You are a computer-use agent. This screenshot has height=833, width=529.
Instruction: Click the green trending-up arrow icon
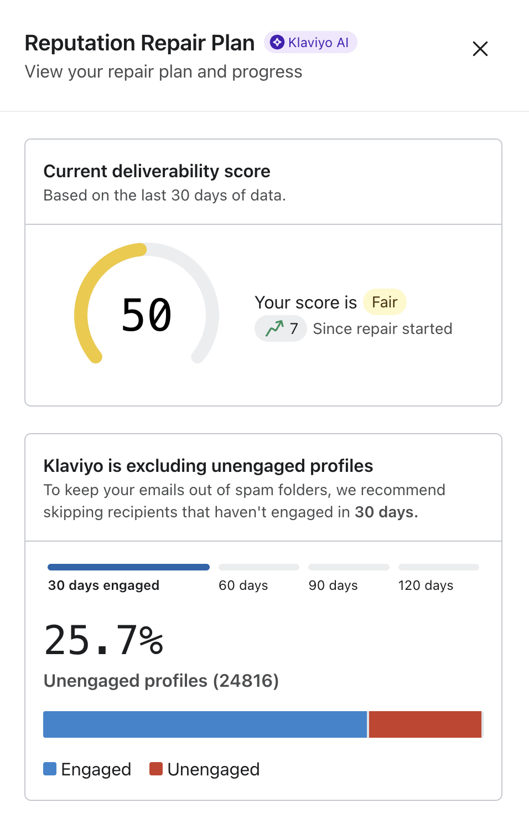(274, 328)
